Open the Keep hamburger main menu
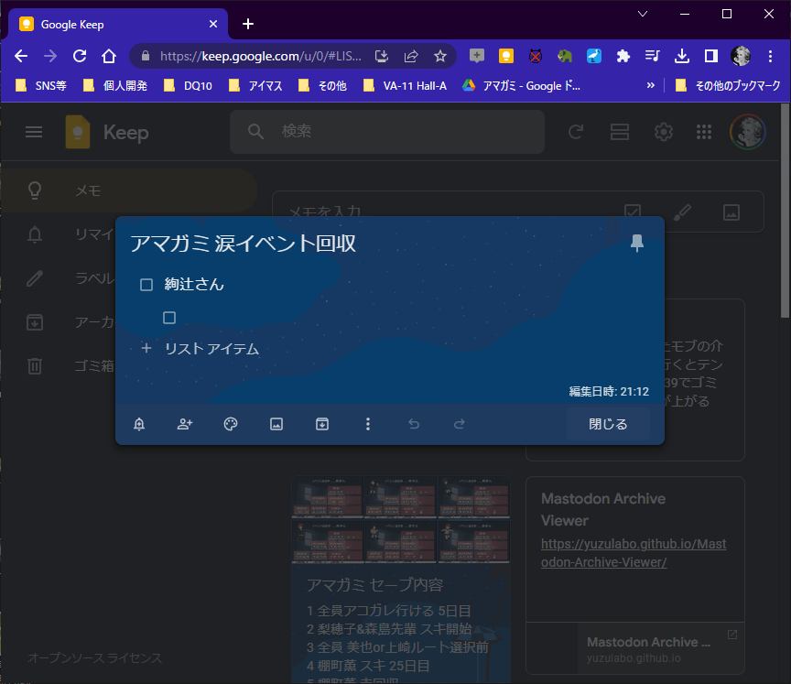This screenshot has width=791, height=684. pos(34,132)
